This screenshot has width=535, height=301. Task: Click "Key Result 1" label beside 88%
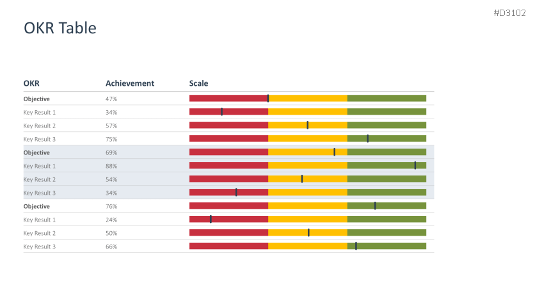click(40, 167)
